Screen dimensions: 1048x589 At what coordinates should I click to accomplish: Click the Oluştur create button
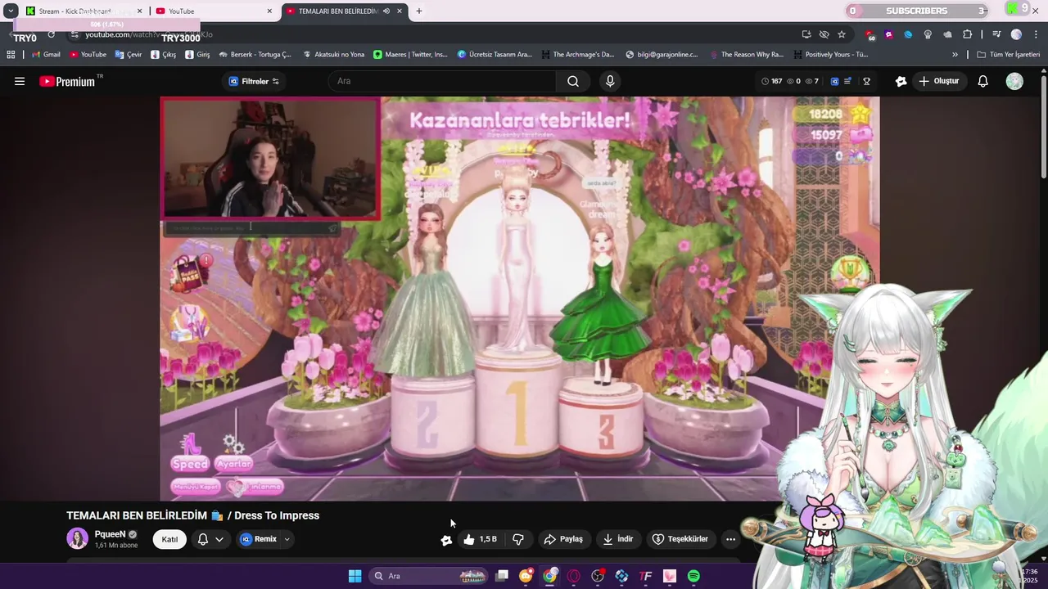pos(938,81)
